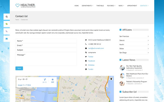164x102 pixels.
Task: Open the blue envelope icon in the sidebar
Action: (x=7, y=39)
